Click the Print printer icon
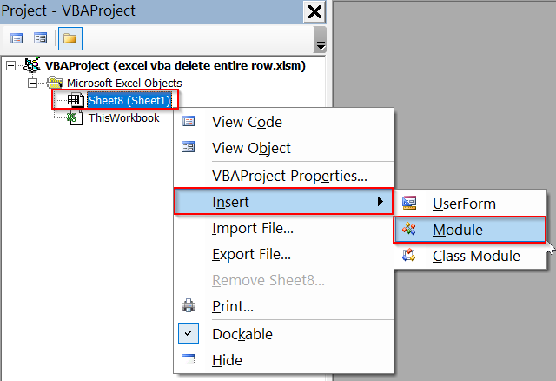This screenshot has height=381, width=556. coord(189,306)
